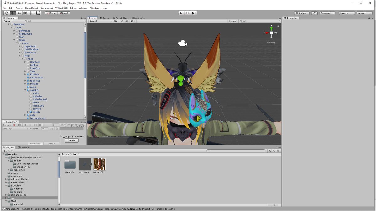Screen dimensions: 376x211
Task: Open the Layers dropdown
Action: [347, 13]
